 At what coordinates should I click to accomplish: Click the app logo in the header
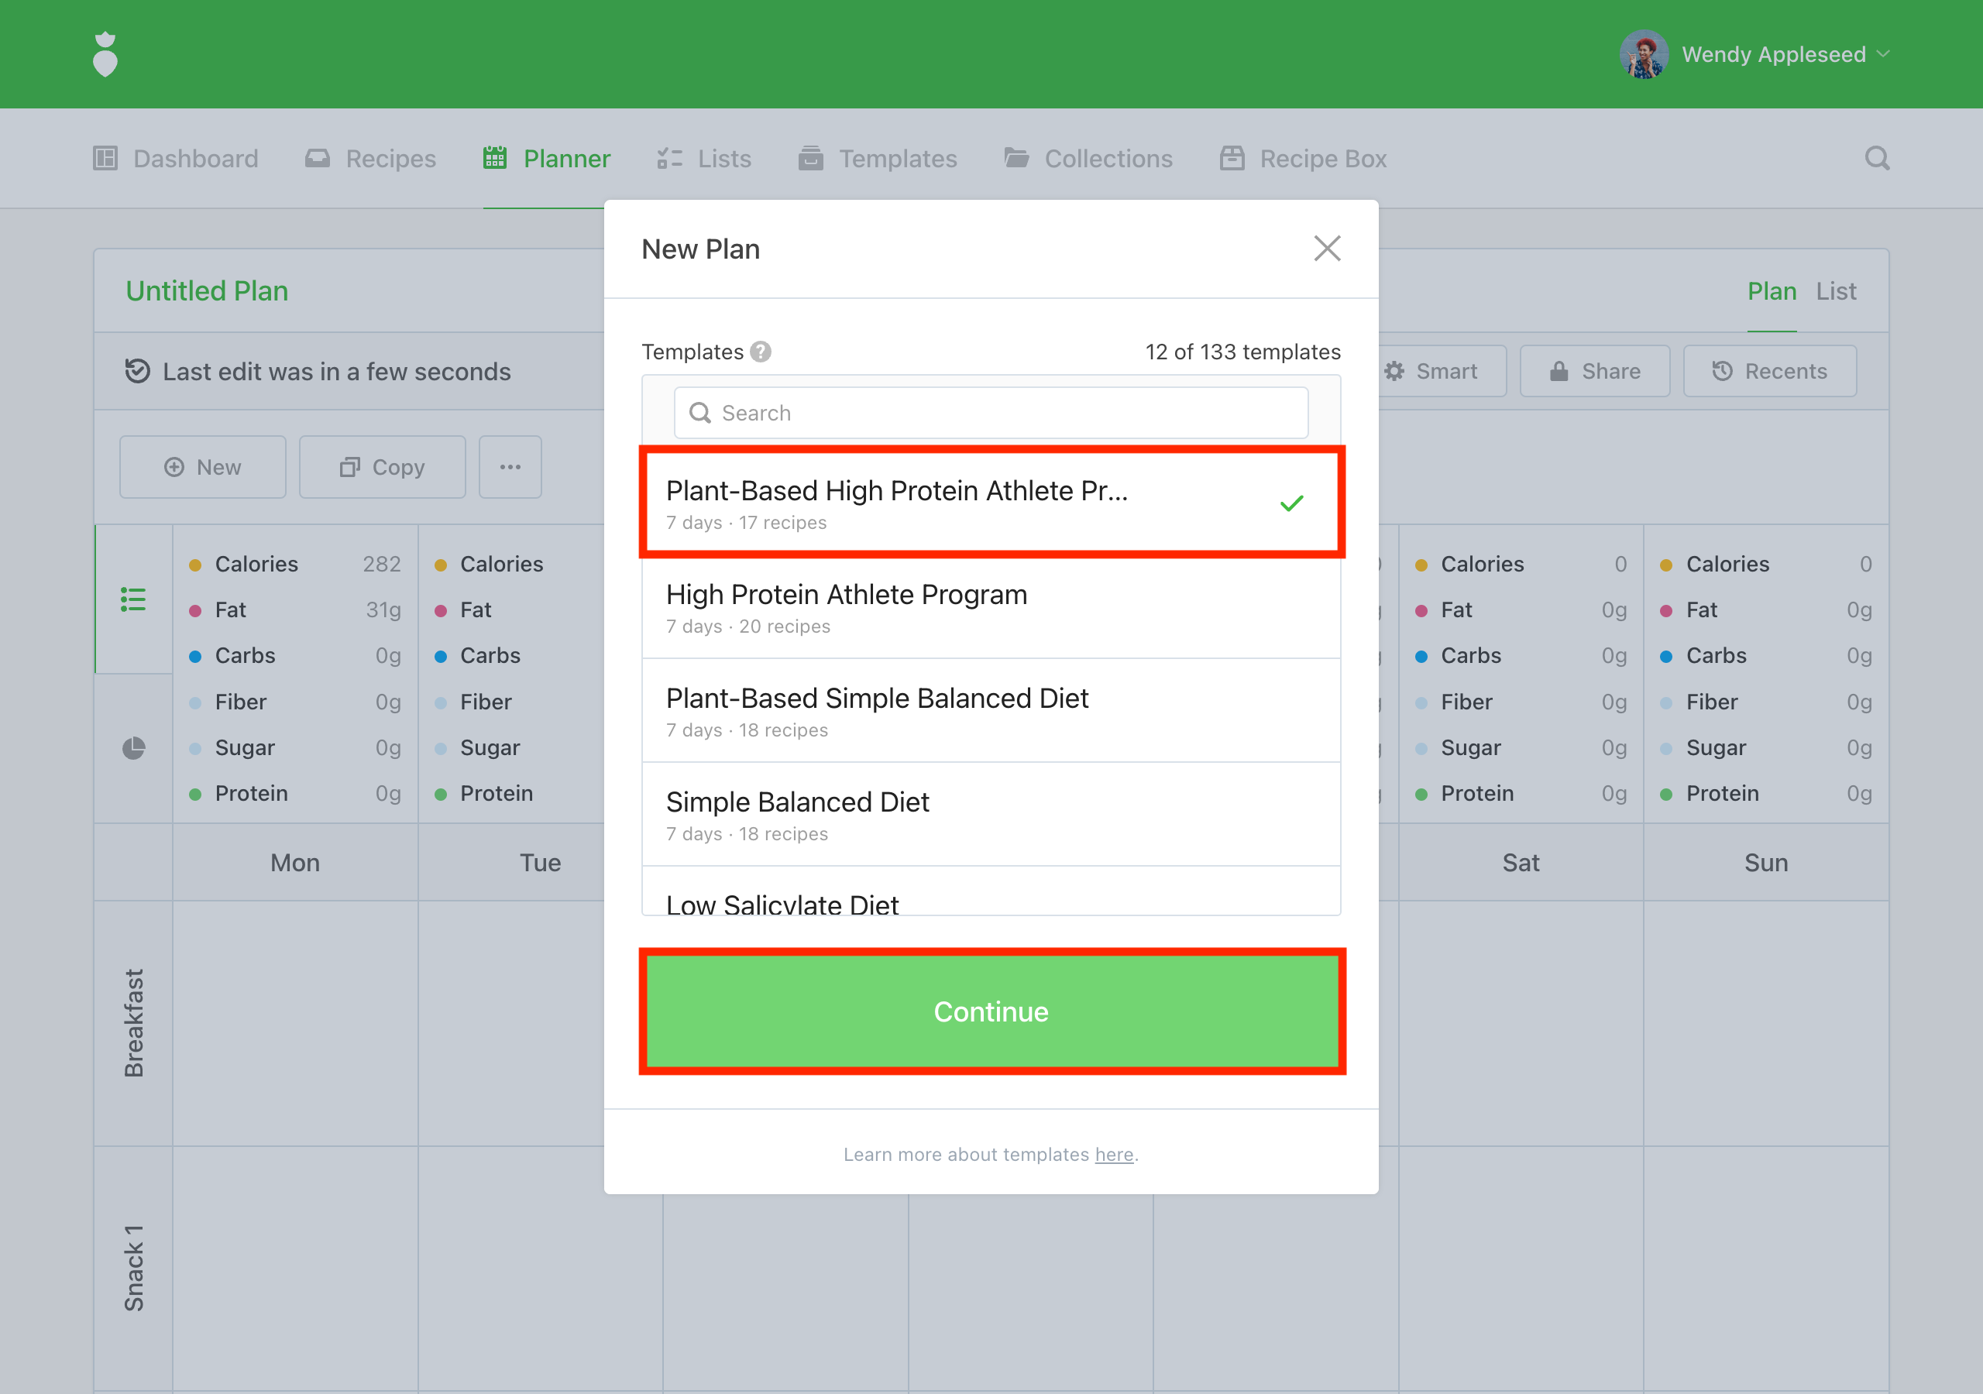pyautogui.click(x=105, y=54)
